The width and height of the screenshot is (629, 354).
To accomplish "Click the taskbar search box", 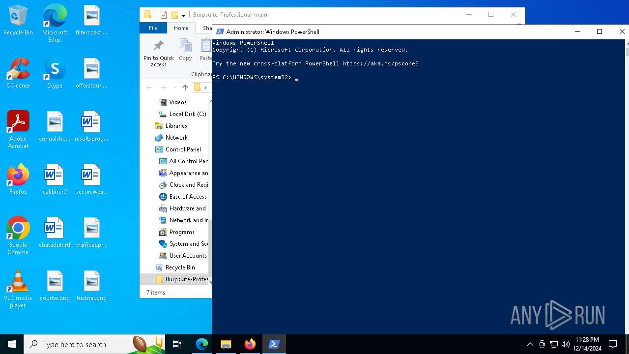I will click(x=94, y=344).
